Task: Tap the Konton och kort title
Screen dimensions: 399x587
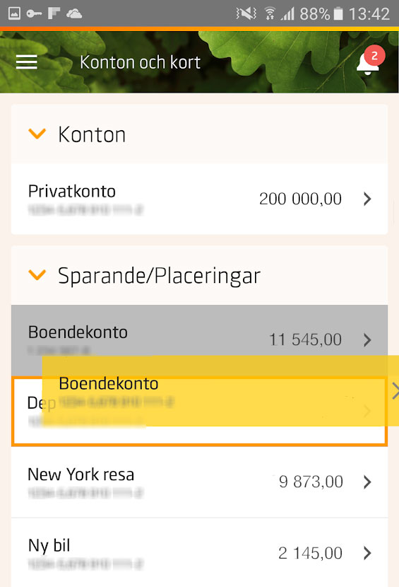Action: pyautogui.click(x=141, y=62)
